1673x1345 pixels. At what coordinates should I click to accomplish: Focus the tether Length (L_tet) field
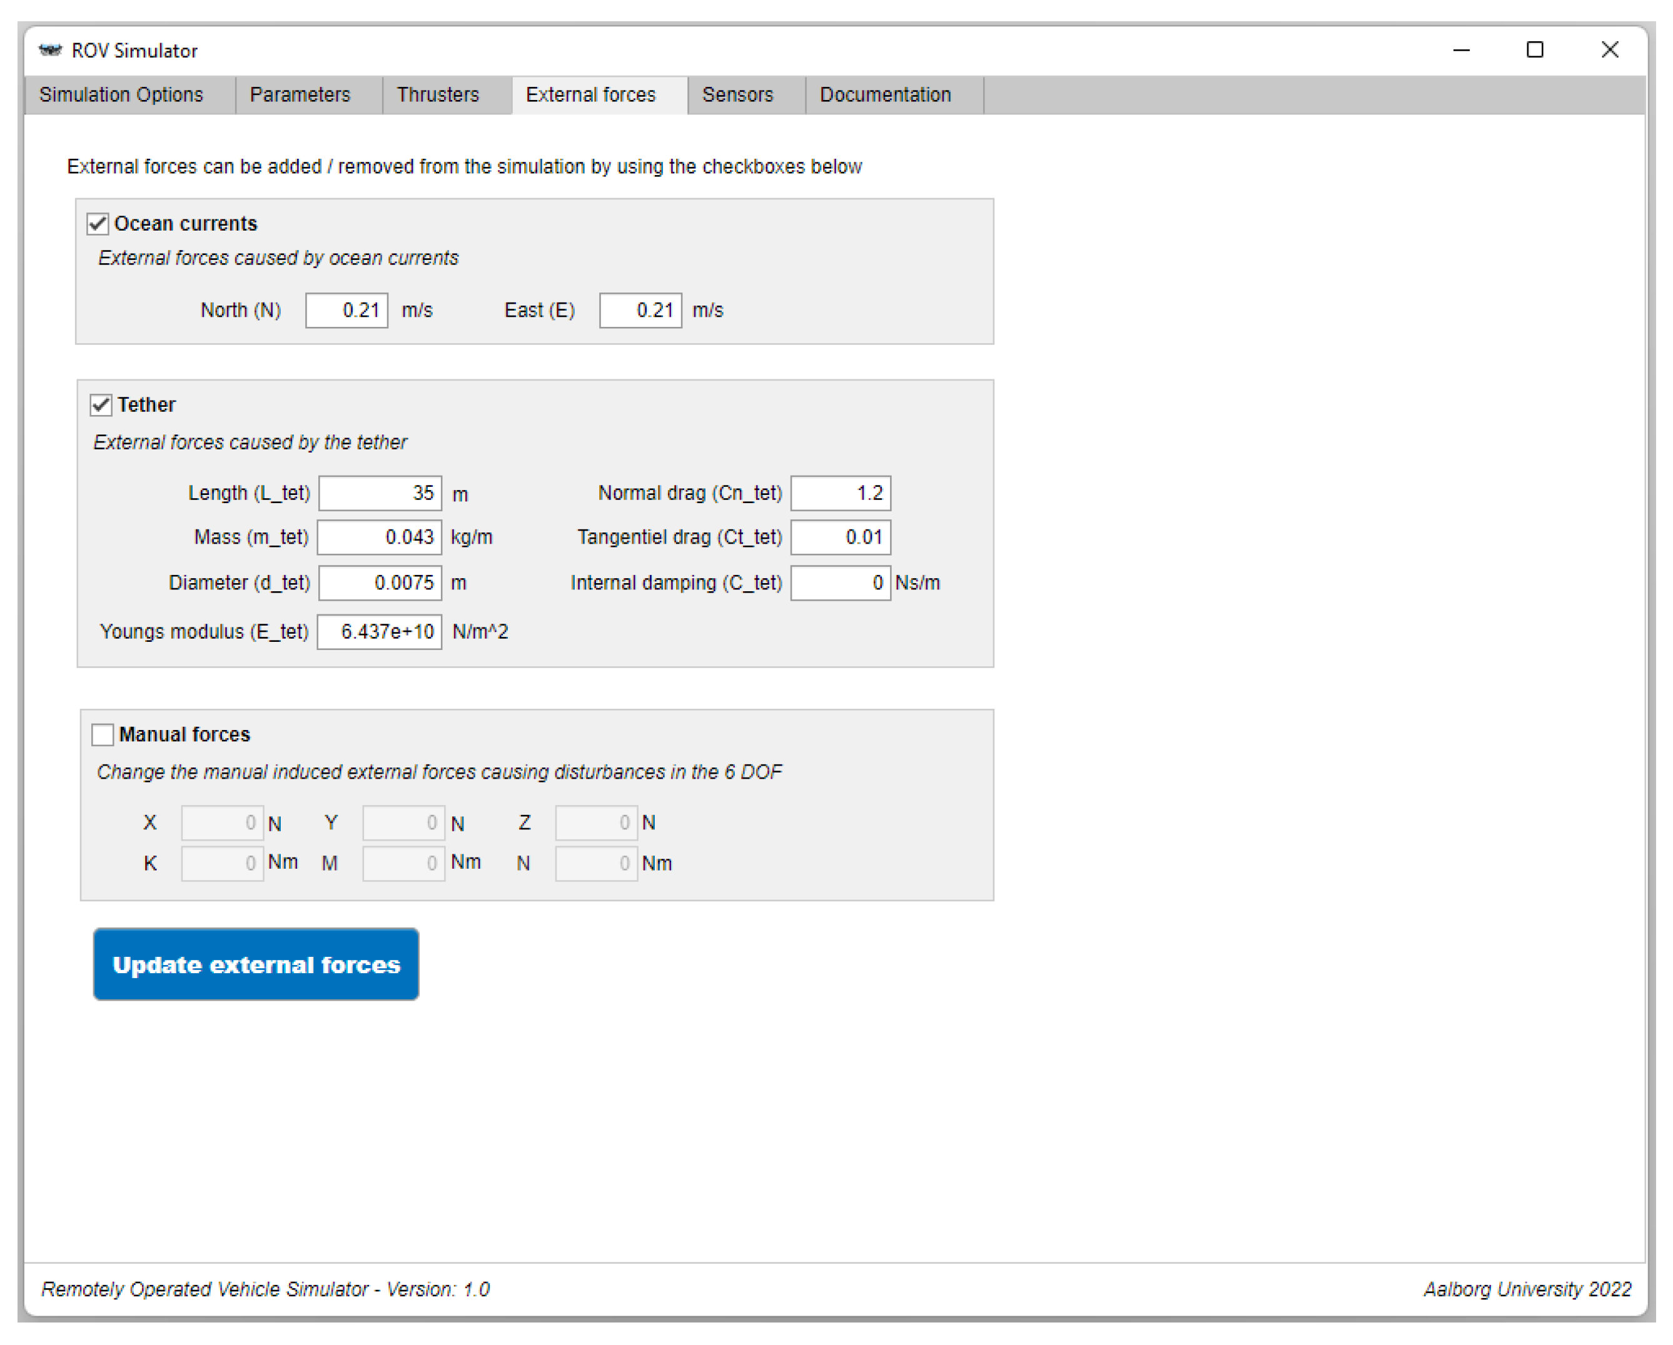(x=380, y=493)
